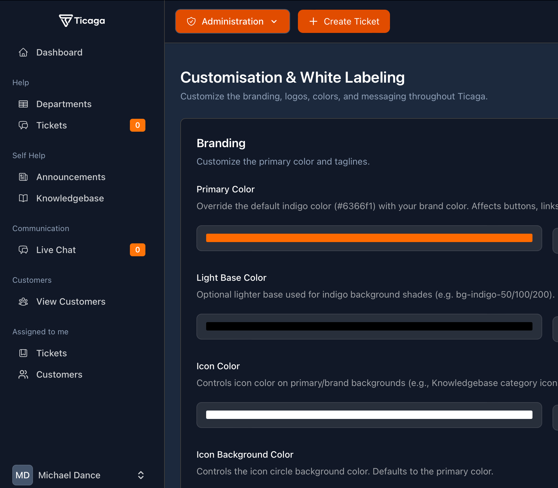Select the Announcements newspaper icon

pyautogui.click(x=23, y=177)
